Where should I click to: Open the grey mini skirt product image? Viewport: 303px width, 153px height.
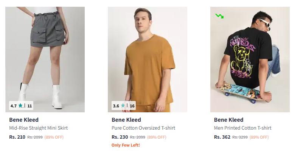tap(45, 57)
